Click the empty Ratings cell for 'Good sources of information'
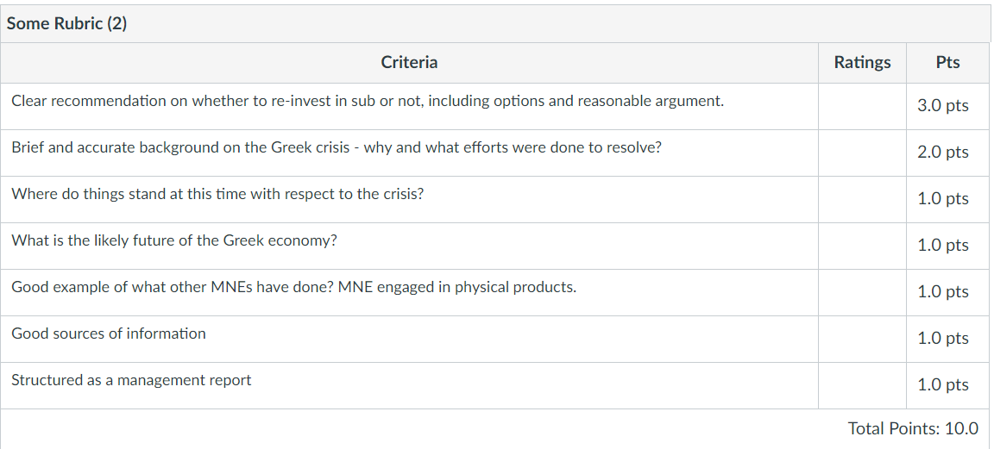This screenshot has width=994, height=449. [x=862, y=340]
